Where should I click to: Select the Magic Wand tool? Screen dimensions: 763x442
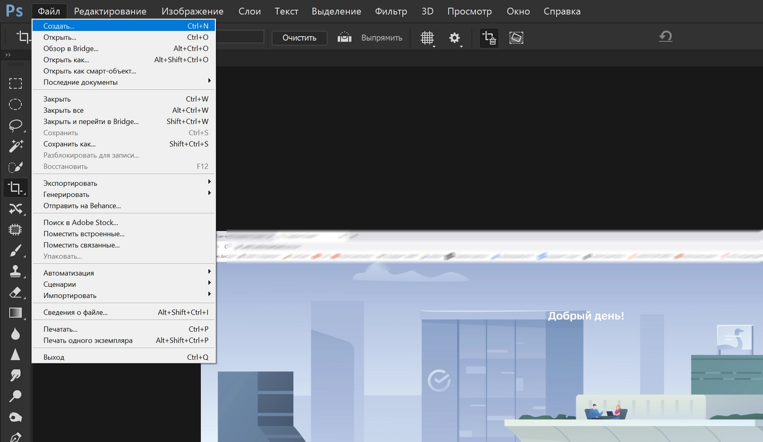tap(15, 146)
